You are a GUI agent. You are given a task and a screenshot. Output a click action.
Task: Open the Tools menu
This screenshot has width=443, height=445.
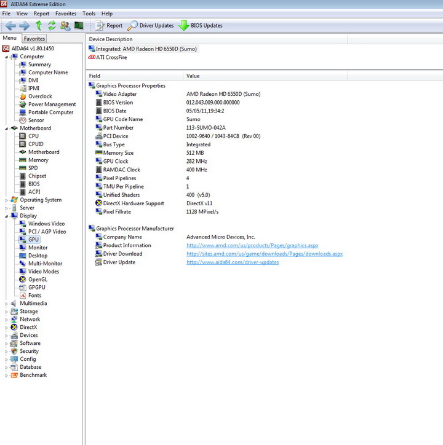89,14
